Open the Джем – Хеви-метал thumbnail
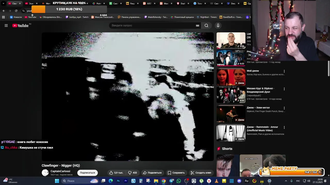This screenshot has width=330, height=185. (231, 114)
